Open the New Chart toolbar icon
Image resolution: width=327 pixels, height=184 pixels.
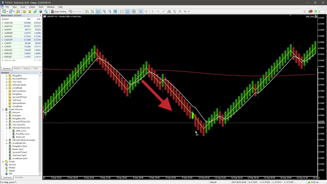pyautogui.click(x=4, y=11)
